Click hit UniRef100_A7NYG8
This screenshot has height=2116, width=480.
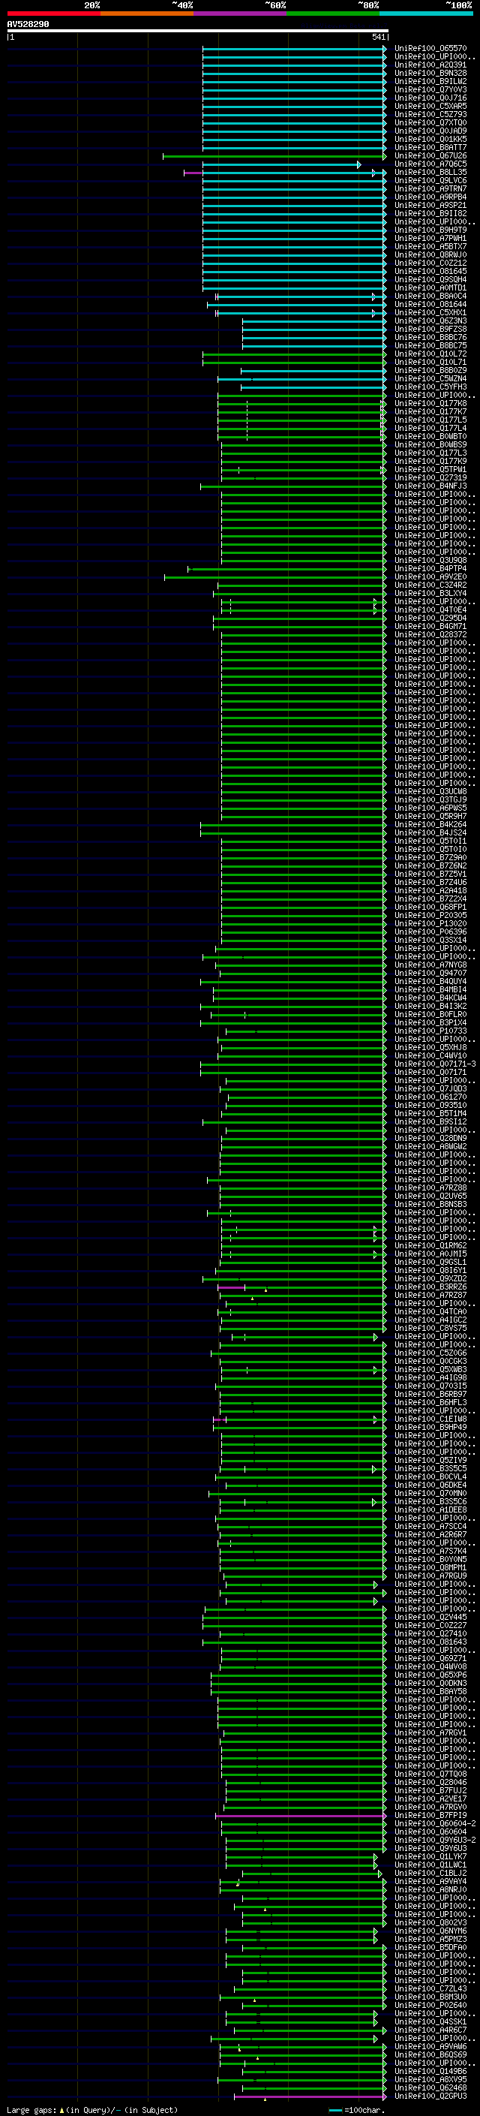(x=430, y=965)
